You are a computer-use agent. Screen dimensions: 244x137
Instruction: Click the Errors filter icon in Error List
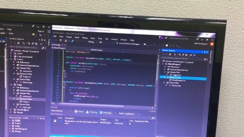pos(76,112)
